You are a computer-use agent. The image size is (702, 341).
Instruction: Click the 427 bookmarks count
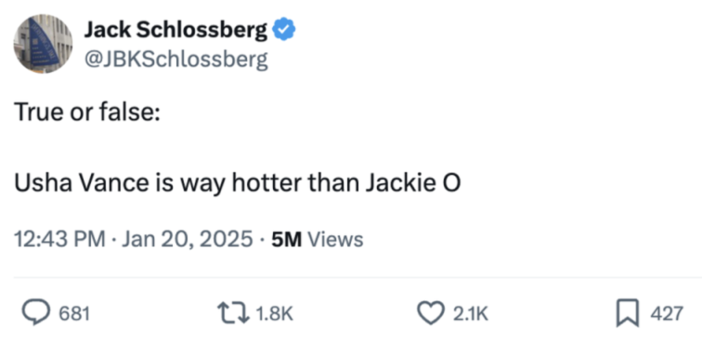click(666, 314)
